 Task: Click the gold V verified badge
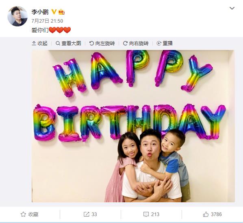(x=54, y=12)
